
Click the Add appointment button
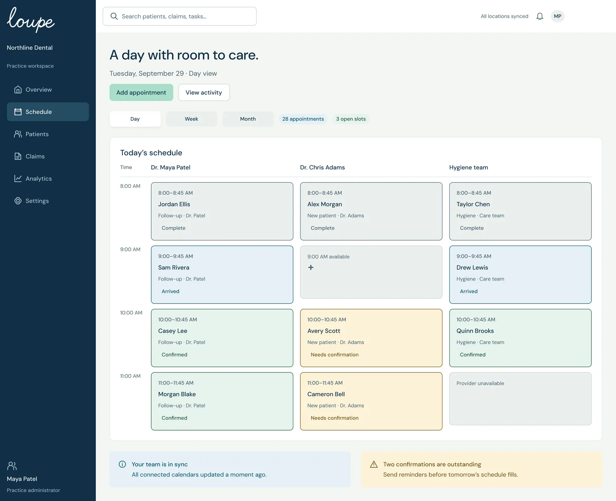(141, 92)
